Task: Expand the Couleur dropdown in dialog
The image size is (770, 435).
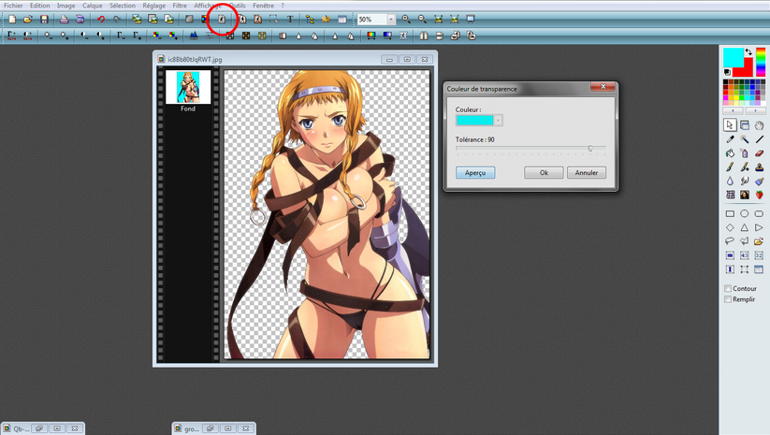Action: tap(498, 121)
